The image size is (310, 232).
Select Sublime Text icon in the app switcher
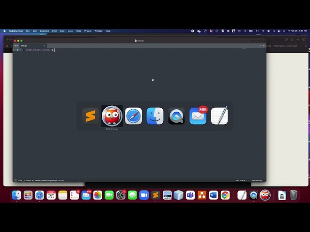(91, 116)
